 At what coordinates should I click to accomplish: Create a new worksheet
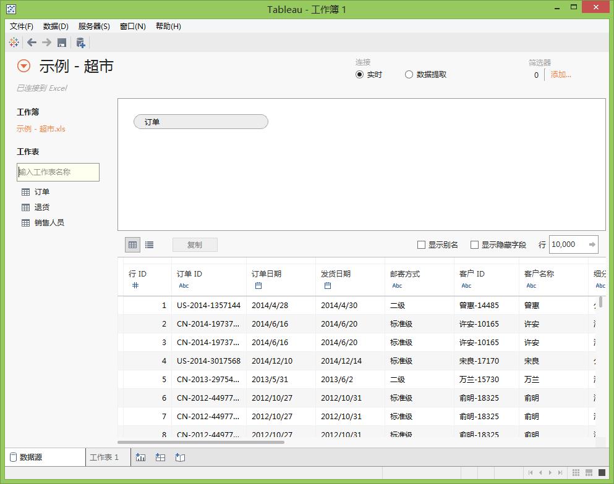[140, 457]
